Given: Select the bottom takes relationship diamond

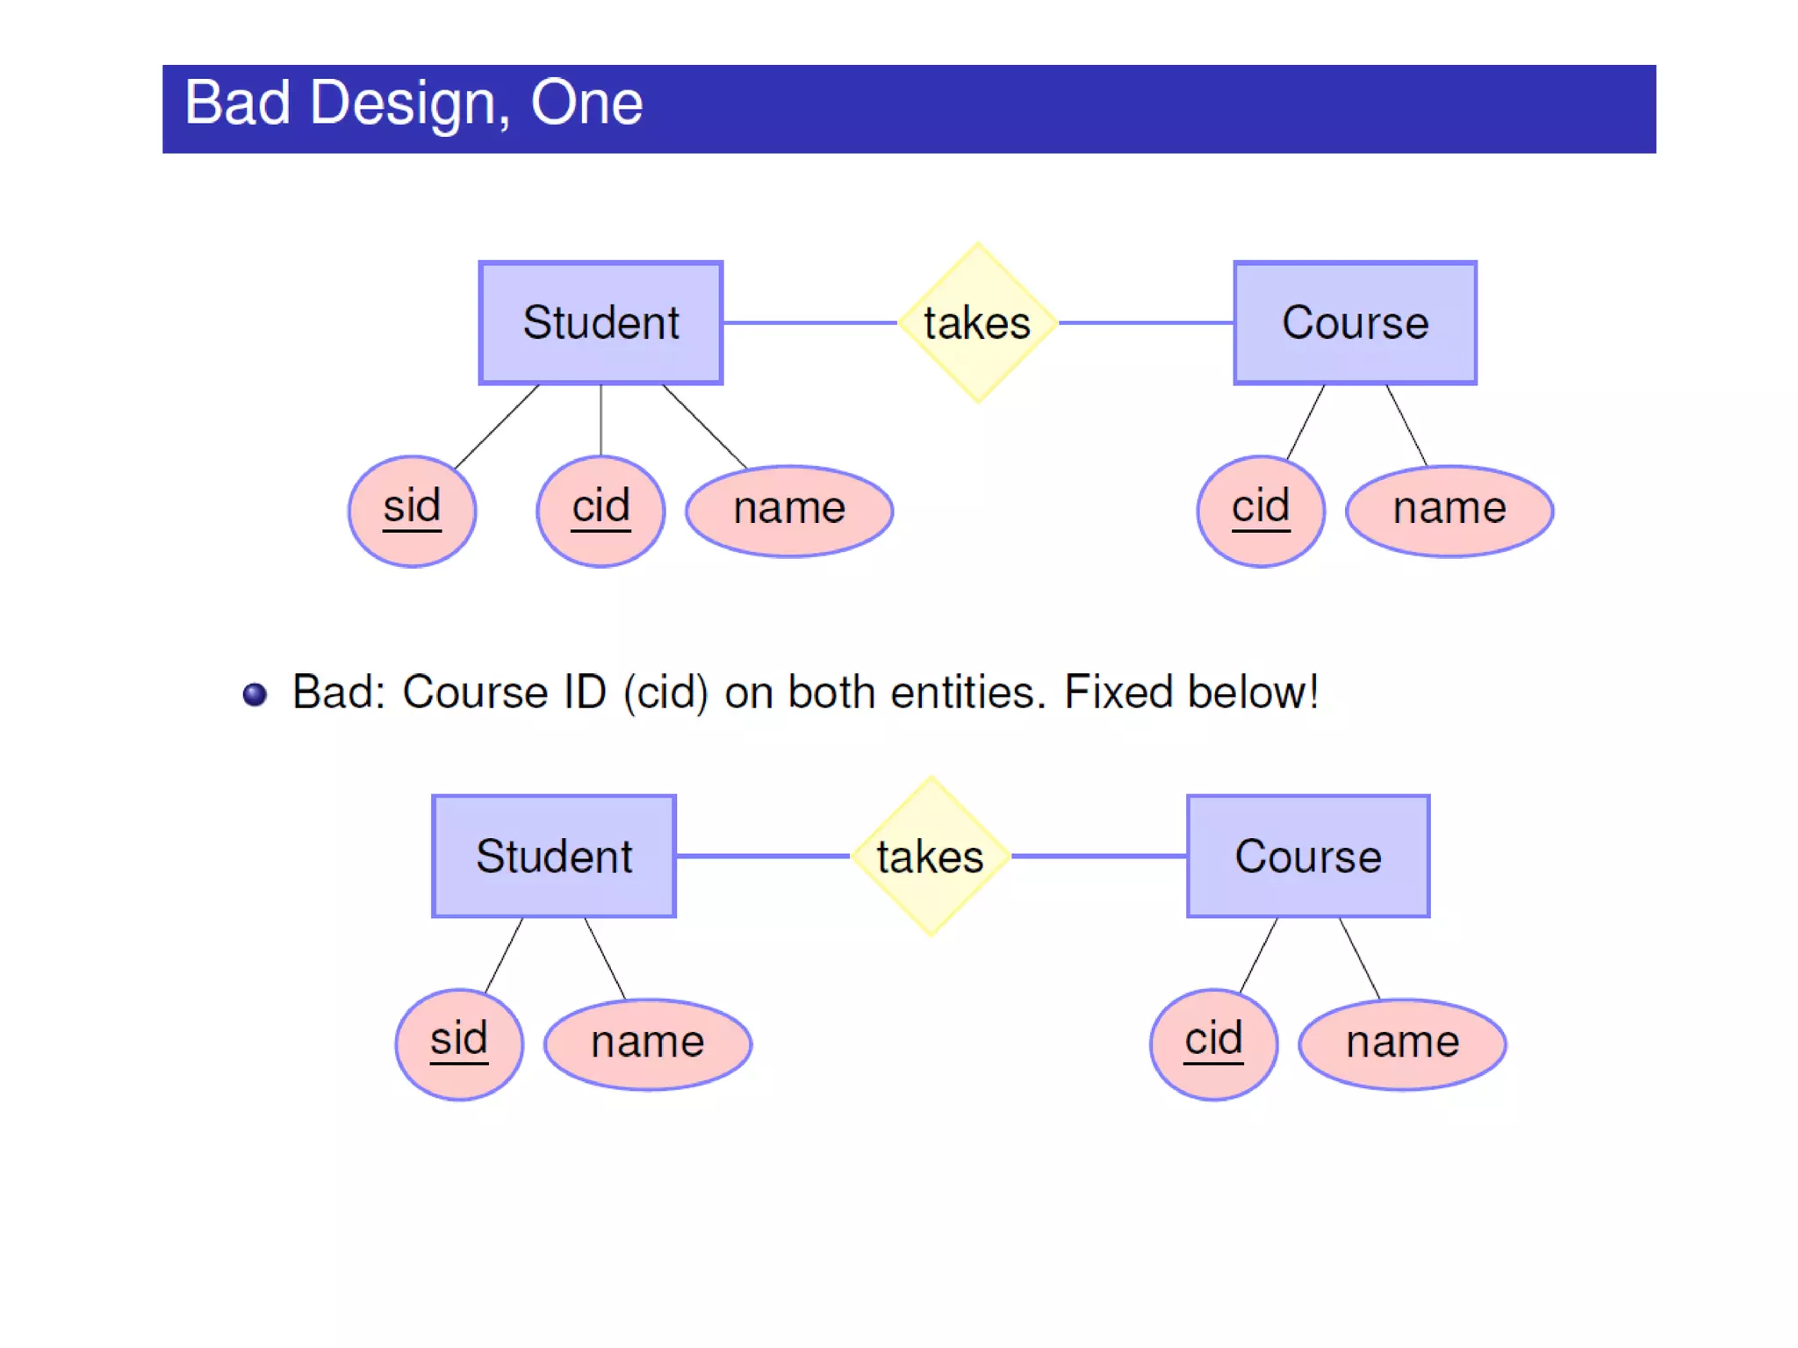Looking at the screenshot, I should pos(931,856).
